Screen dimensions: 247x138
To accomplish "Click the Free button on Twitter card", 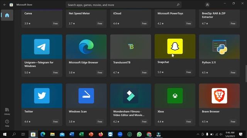I will 56,122.
